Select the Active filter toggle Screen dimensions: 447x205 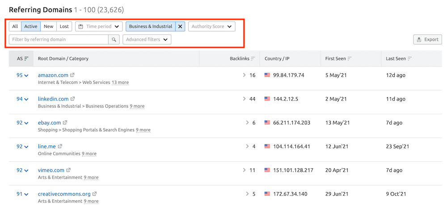coord(31,26)
